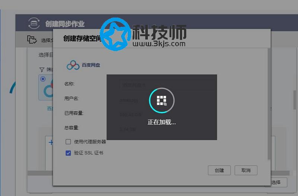Click the 创建 button
Viewport: 298px width, 196px height.
[219, 170]
